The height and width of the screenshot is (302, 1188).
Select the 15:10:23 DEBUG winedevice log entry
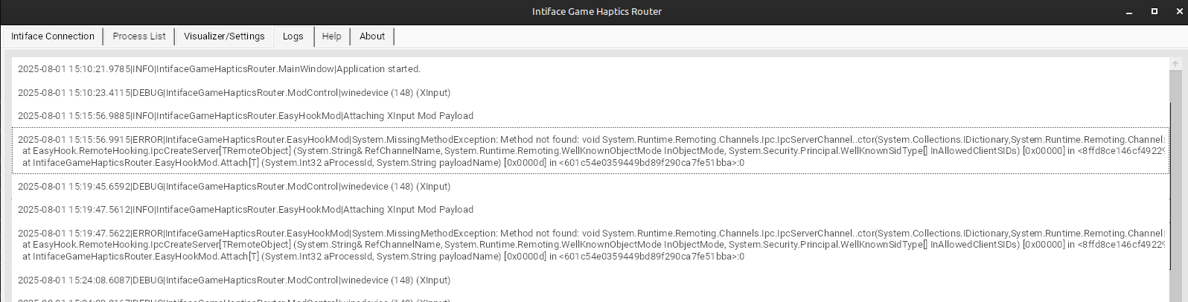point(234,93)
